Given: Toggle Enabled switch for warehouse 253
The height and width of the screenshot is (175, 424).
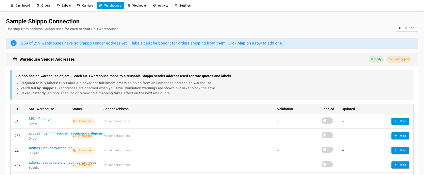Looking at the screenshot, I should (327, 135).
